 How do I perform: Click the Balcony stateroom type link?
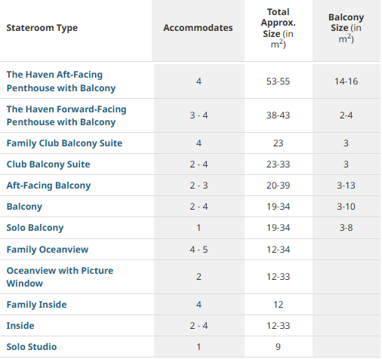(24, 207)
